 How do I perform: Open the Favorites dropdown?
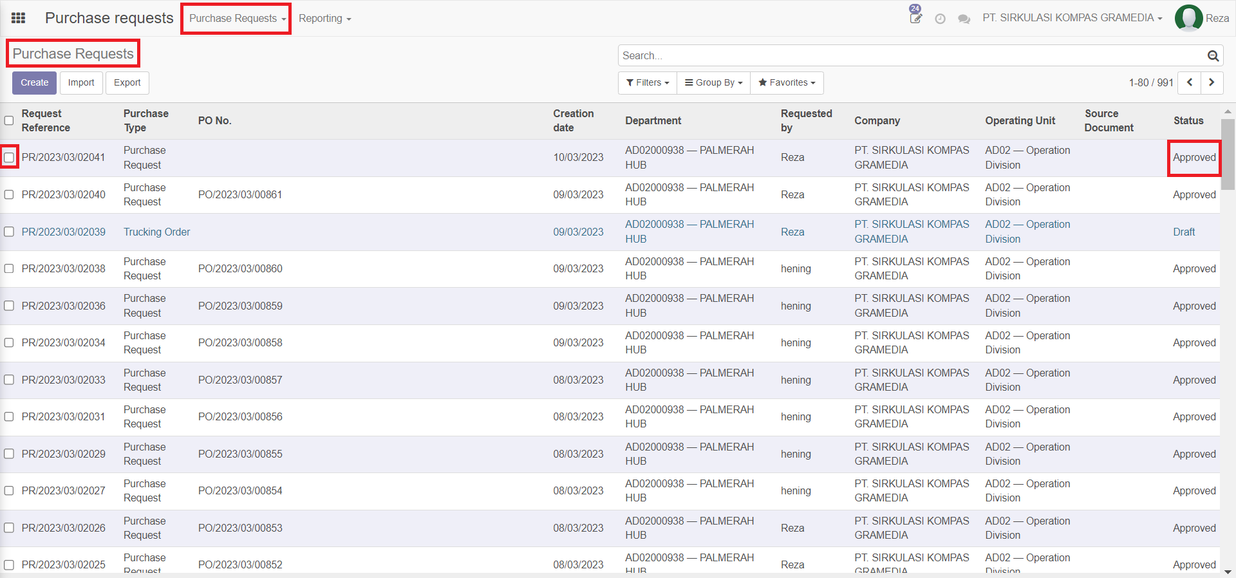[787, 82]
